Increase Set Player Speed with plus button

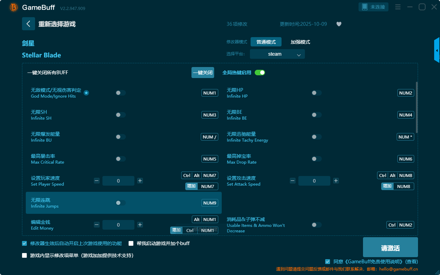140,181
